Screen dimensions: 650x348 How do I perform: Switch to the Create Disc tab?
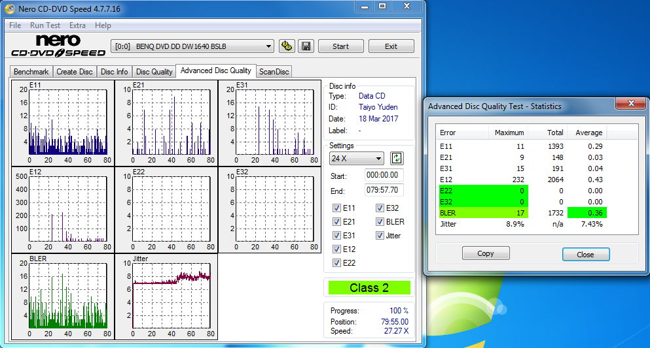(75, 72)
